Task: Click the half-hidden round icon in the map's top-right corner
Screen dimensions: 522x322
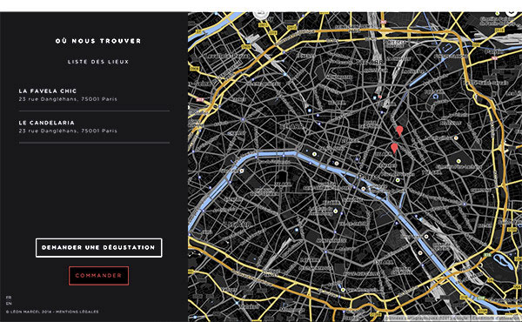Action: pos(512,13)
